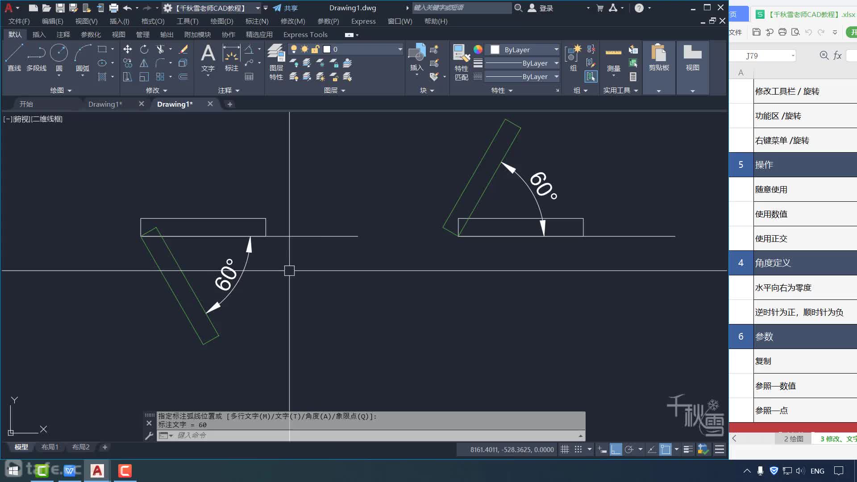Open the 标注(N) menu
857x482 pixels.
point(257,21)
